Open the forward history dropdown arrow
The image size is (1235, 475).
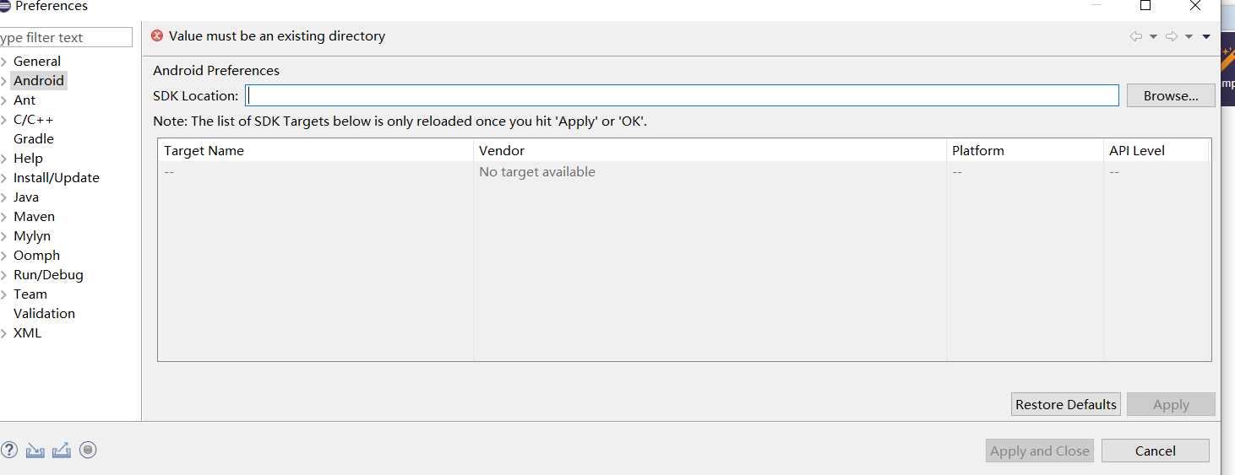pos(1189,36)
